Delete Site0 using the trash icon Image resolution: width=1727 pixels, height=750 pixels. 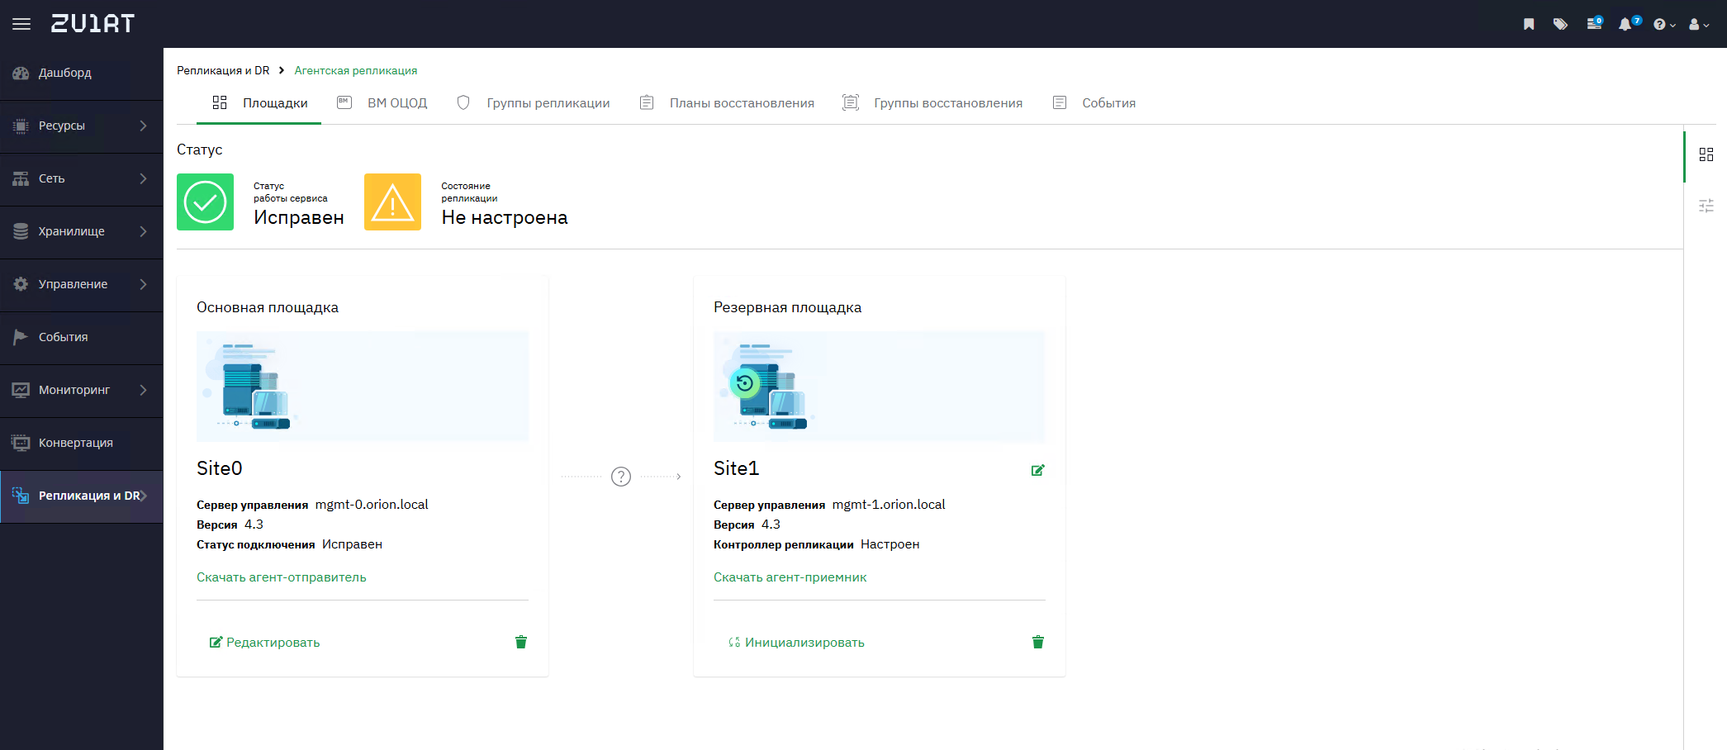point(521,642)
